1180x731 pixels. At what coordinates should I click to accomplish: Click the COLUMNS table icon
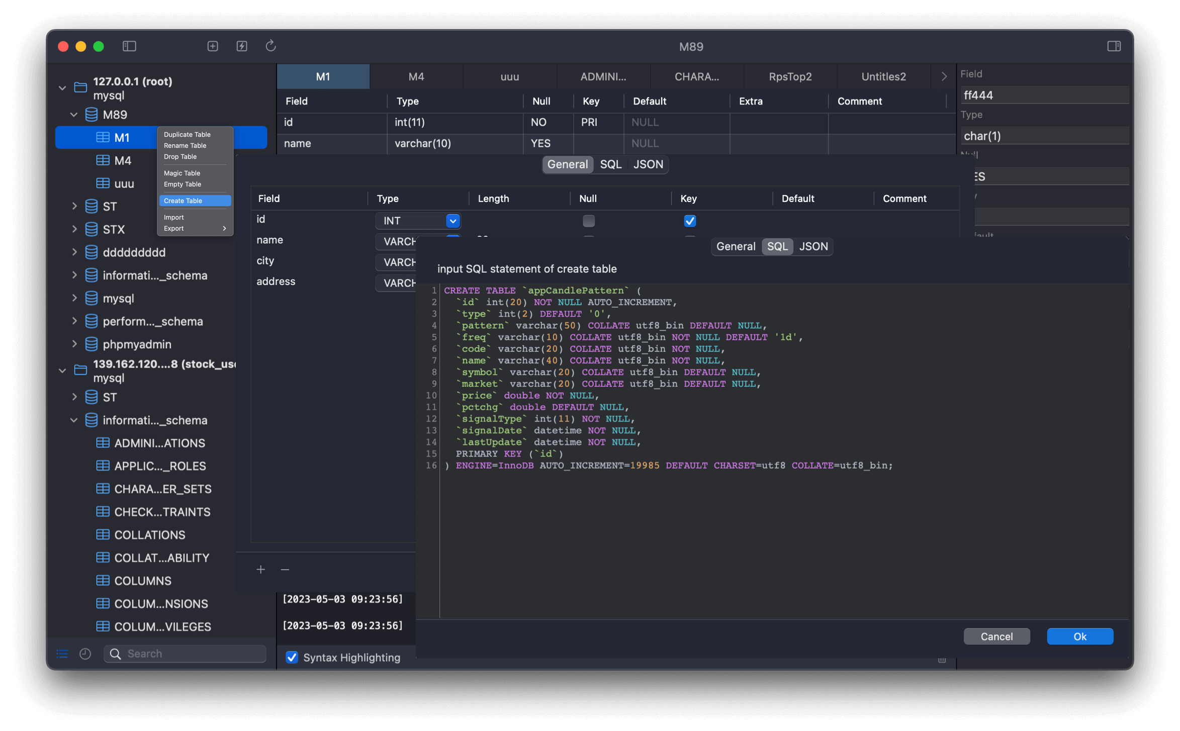point(103,580)
